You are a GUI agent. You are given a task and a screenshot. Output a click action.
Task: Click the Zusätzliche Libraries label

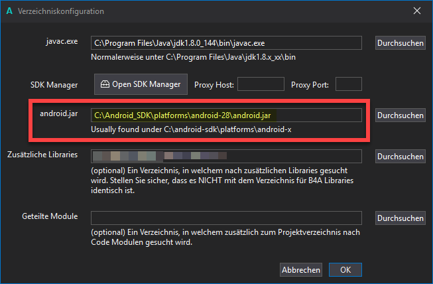coord(44,155)
